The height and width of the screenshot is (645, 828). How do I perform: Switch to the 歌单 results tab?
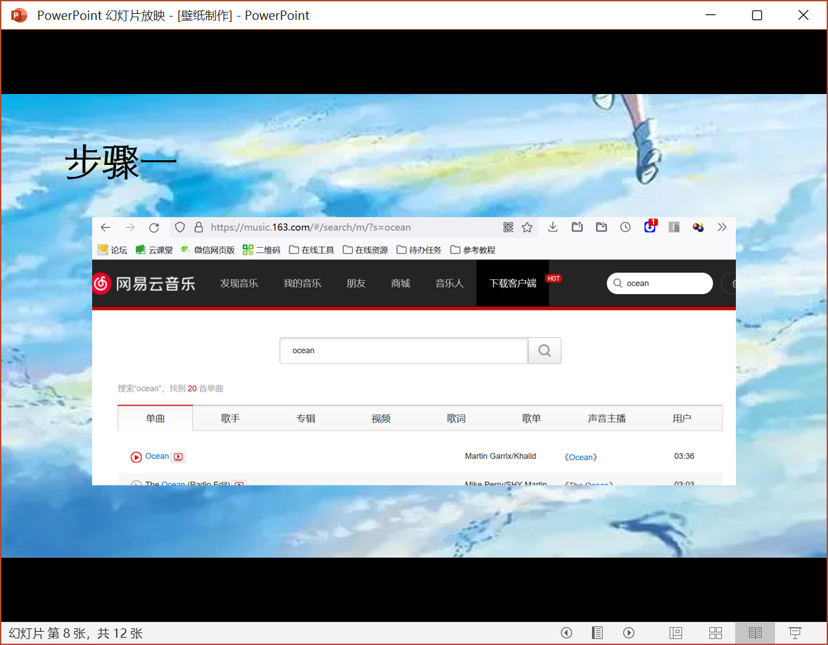tap(532, 419)
